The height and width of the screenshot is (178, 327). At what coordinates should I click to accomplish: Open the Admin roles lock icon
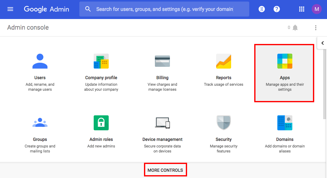click(101, 123)
